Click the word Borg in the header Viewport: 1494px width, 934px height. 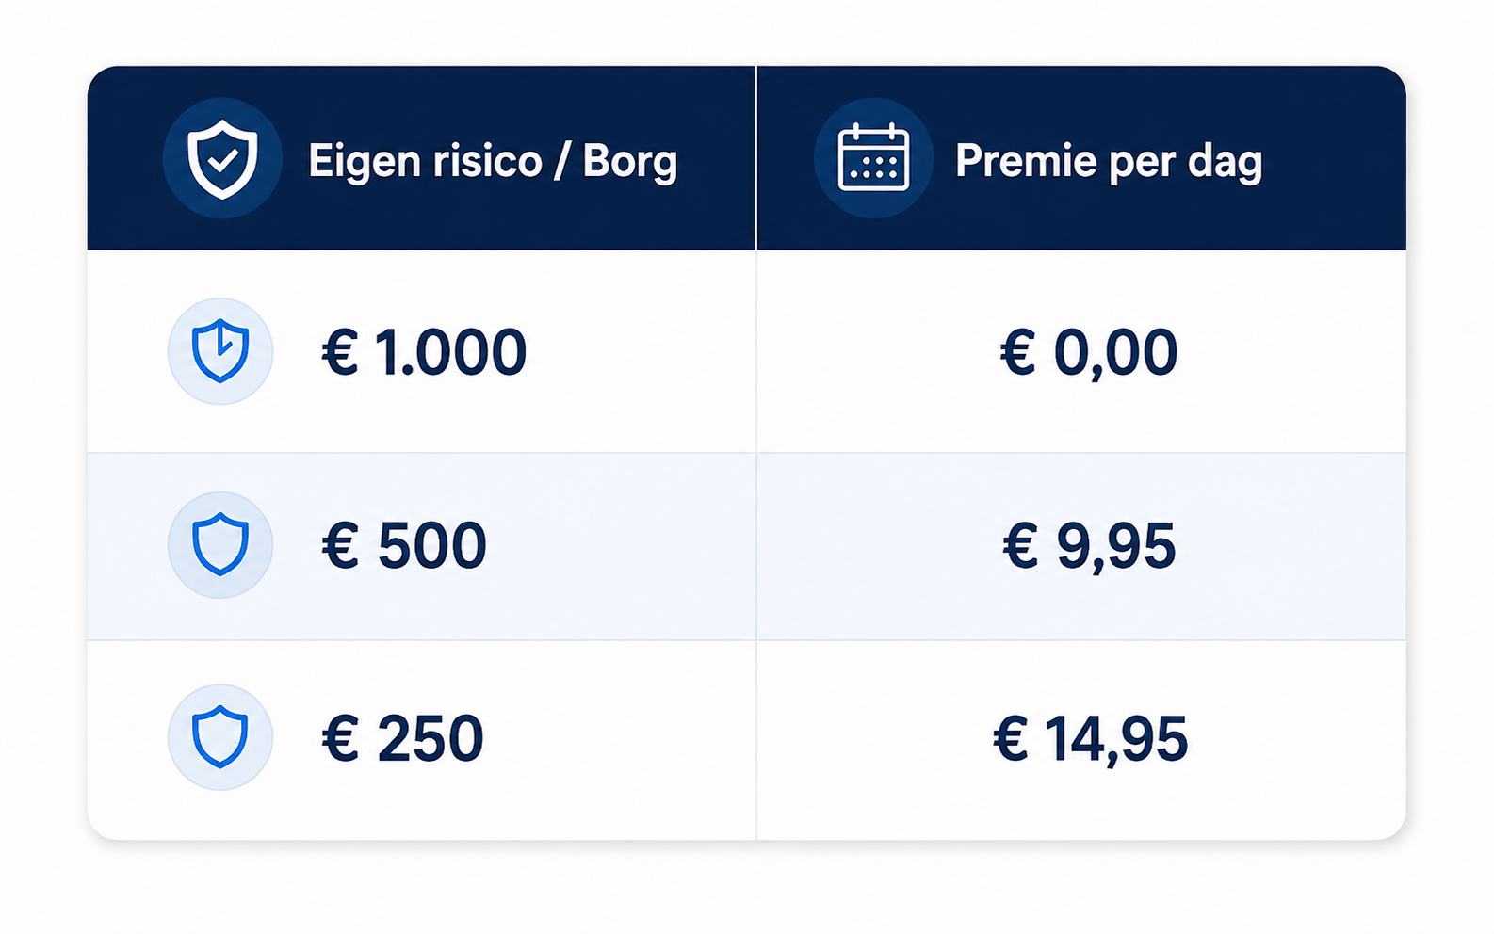(630, 161)
